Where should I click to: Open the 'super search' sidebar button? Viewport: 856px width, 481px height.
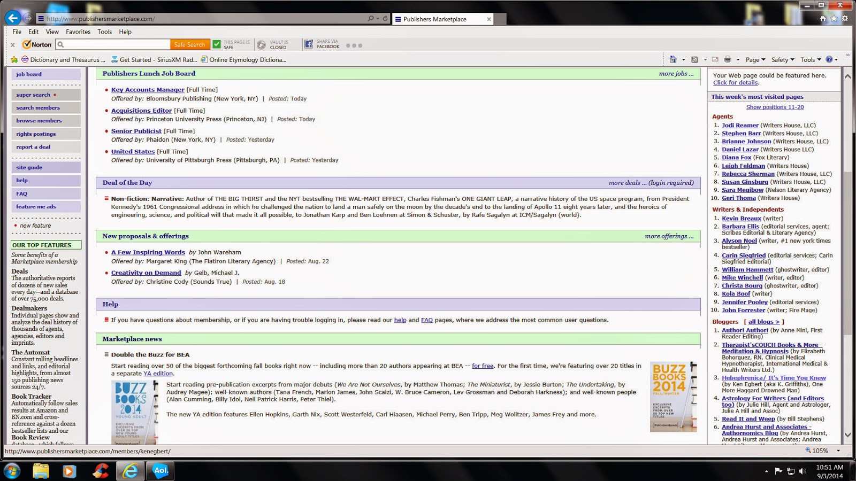click(46, 95)
